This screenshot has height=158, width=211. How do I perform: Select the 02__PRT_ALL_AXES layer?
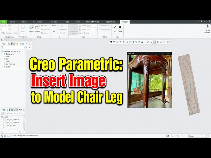point(10,125)
